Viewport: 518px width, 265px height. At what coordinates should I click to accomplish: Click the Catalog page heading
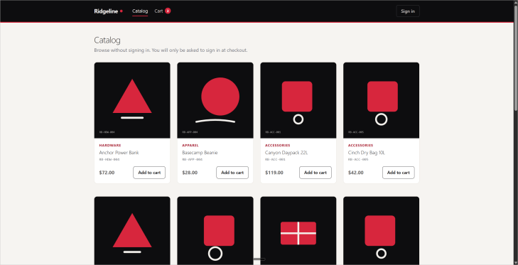(x=107, y=40)
